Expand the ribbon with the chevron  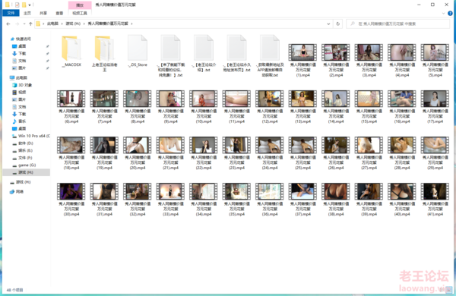coord(444,14)
